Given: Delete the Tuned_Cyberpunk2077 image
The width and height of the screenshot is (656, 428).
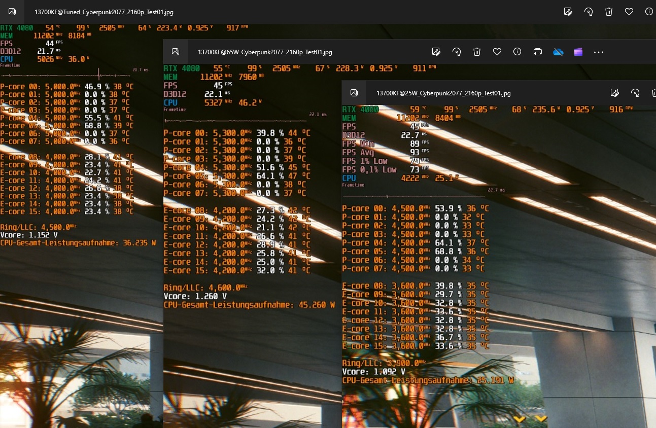Looking at the screenshot, I should tap(609, 12).
